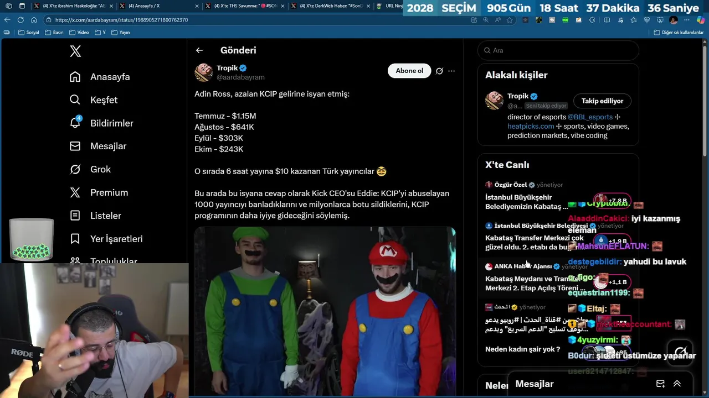Open Diğer sık kullanılanlar folder

pos(679,33)
